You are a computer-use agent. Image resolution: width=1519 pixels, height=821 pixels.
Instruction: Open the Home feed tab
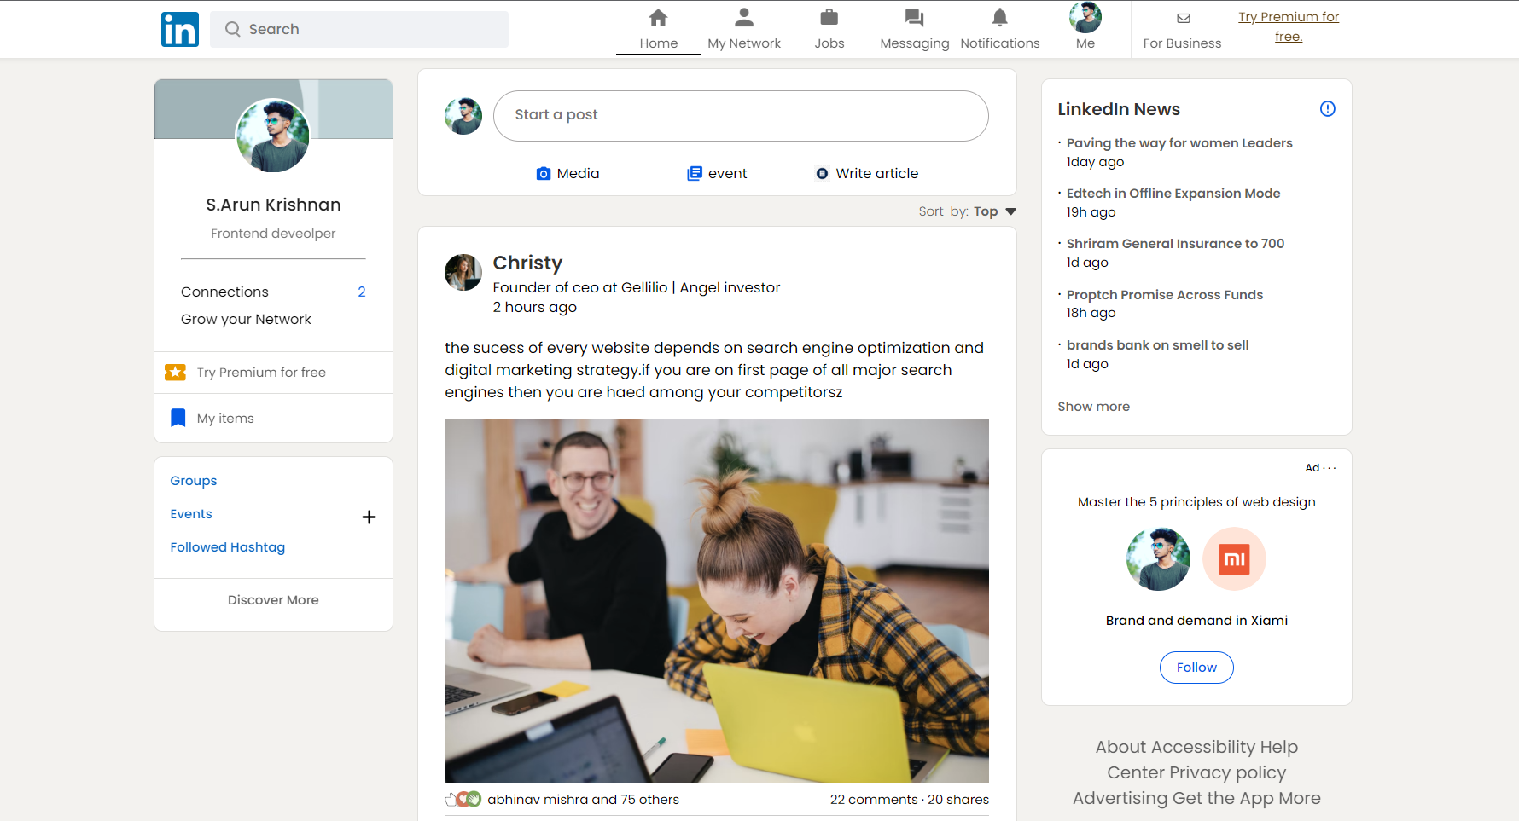[x=658, y=29]
